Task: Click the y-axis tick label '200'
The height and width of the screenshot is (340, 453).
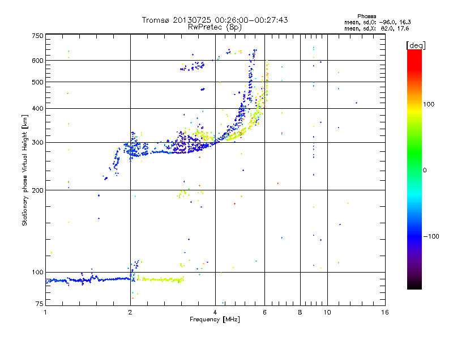Action: tap(37, 190)
